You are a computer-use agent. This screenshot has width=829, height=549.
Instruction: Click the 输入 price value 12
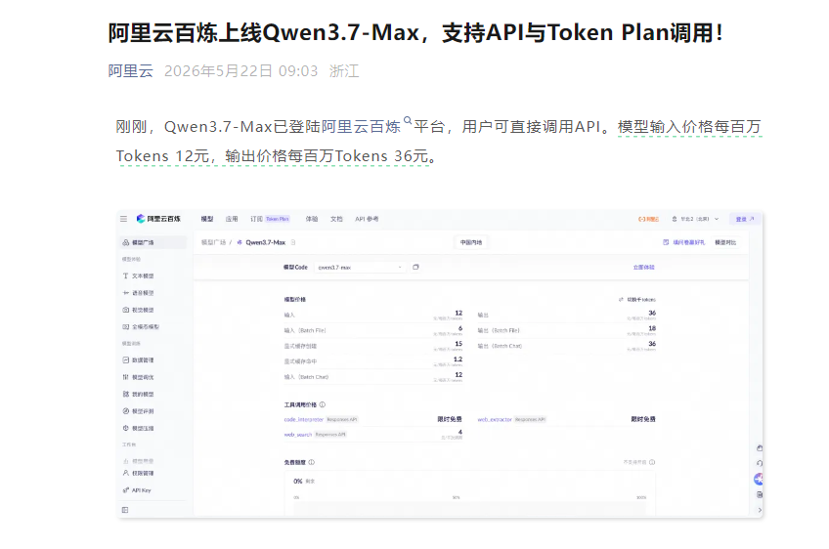pos(458,313)
